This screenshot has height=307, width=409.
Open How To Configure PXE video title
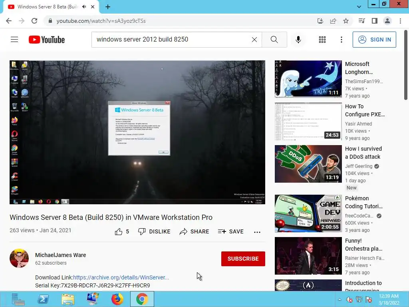coord(365,110)
